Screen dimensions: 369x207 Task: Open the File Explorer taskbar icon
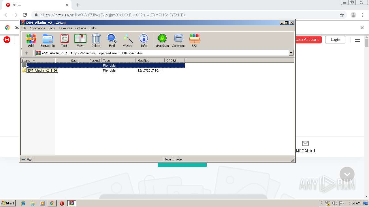(x=33, y=203)
